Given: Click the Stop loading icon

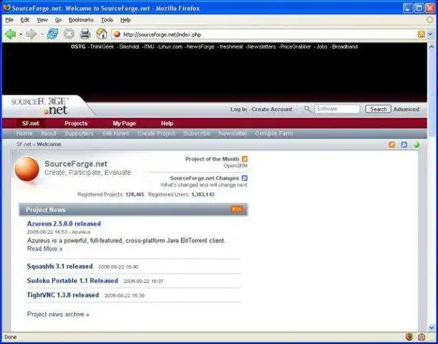Looking at the screenshot, I should [x=69, y=34].
